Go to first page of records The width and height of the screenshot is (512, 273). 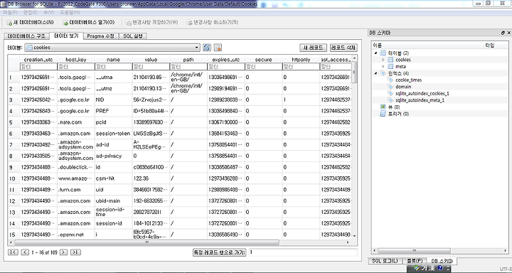click(13, 252)
